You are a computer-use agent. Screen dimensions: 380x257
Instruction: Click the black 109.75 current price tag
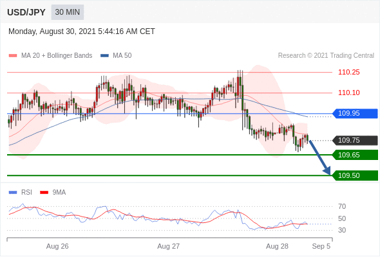click(x=355, y=141)
